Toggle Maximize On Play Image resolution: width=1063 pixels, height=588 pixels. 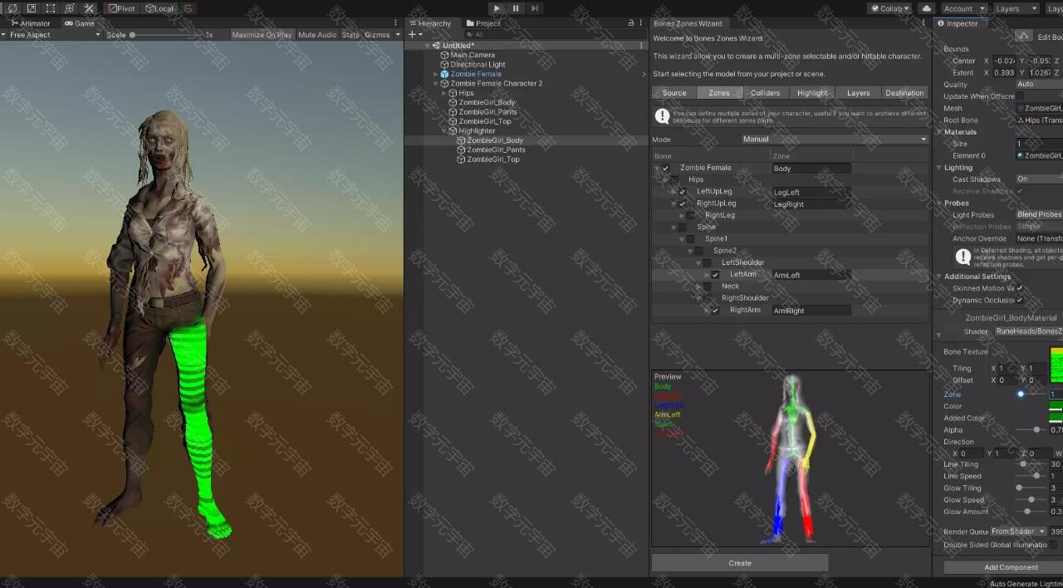262,35
